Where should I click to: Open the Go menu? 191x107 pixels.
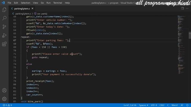[x=42, y=3]
